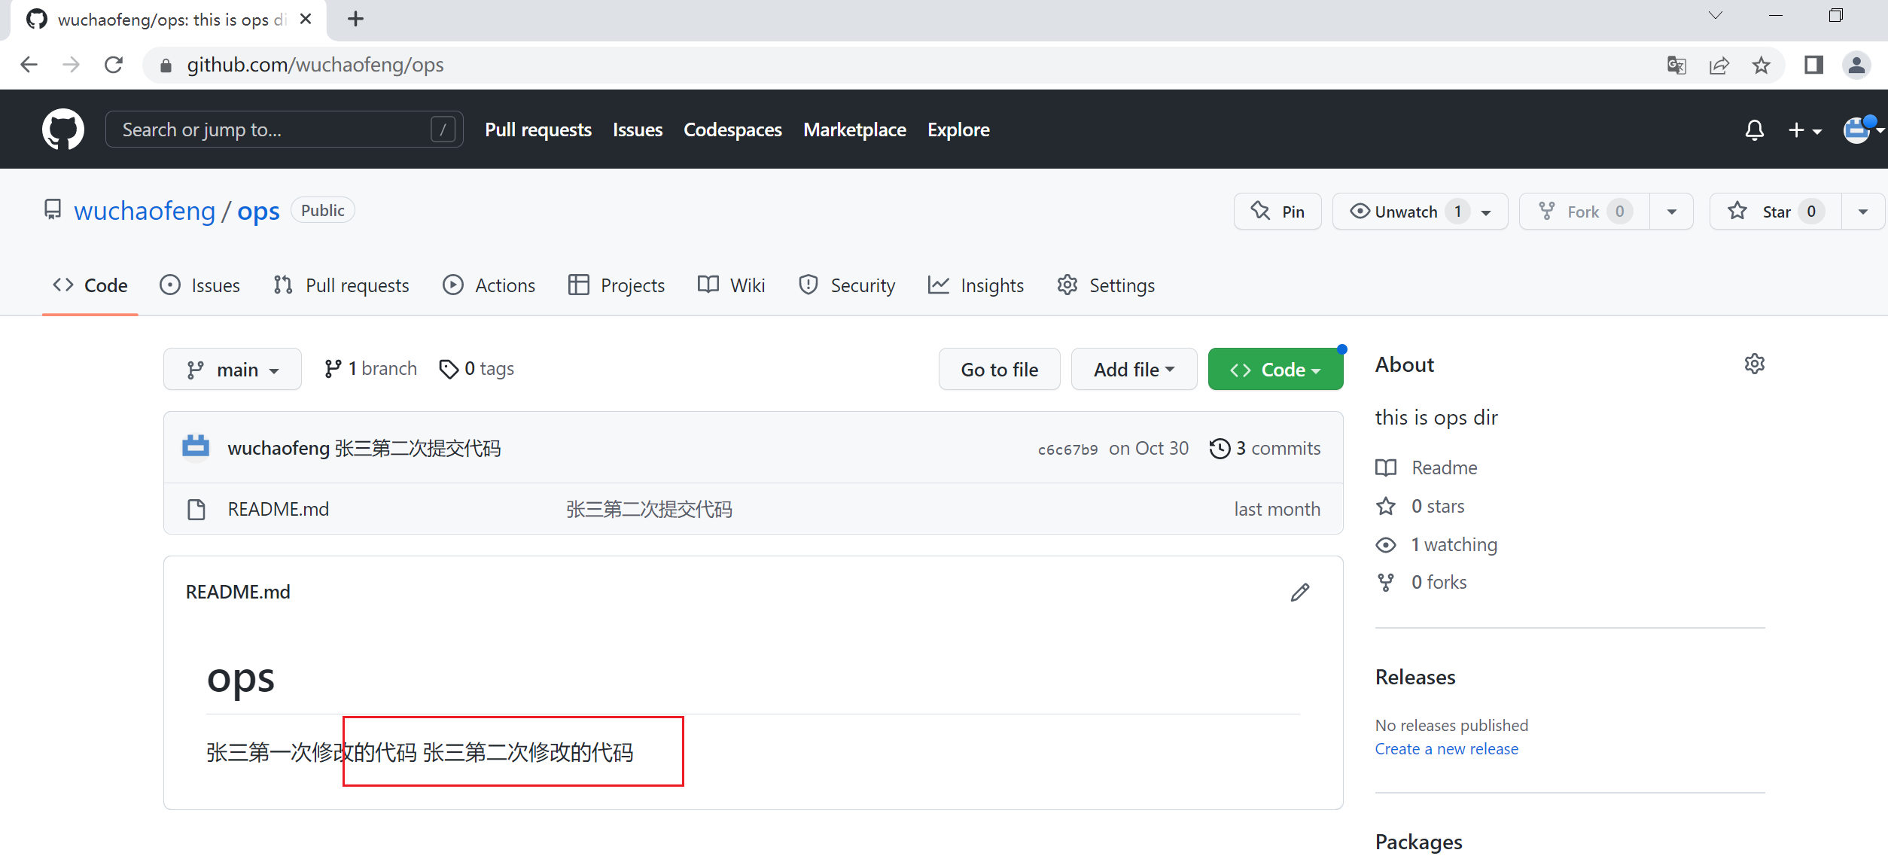Open the Insights tab
This screenshot has height=859, width=1888.
pyautogui.click(x=976, y=285)
